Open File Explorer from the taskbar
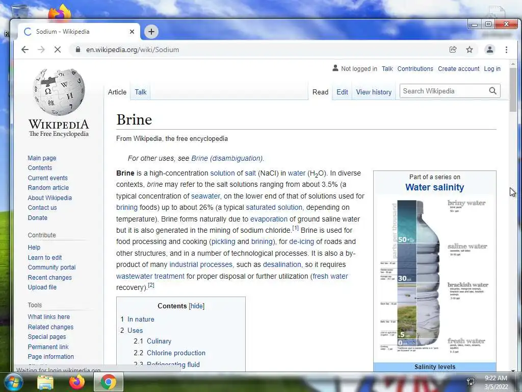 (45, 382)
